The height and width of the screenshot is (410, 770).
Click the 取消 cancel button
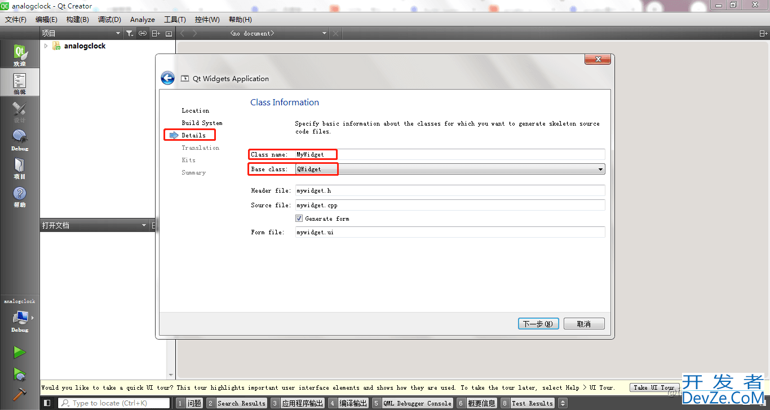point(584,324)
